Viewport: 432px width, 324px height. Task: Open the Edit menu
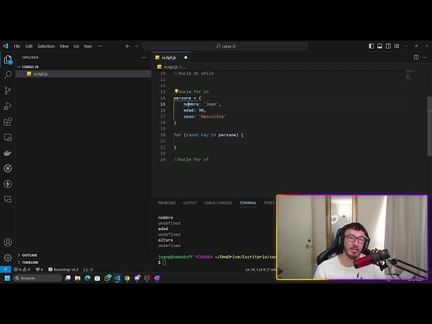click(29, 46)
